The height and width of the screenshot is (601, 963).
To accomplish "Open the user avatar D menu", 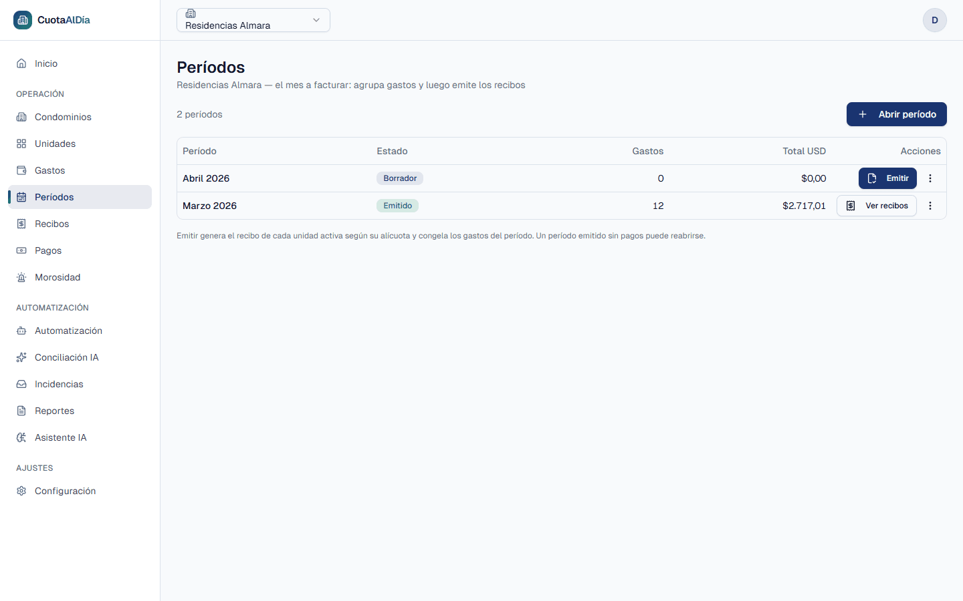I will point(935,20).
